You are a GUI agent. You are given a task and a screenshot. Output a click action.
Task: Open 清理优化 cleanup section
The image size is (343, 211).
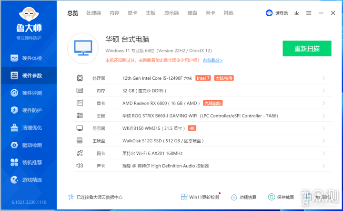click(29, 127)
